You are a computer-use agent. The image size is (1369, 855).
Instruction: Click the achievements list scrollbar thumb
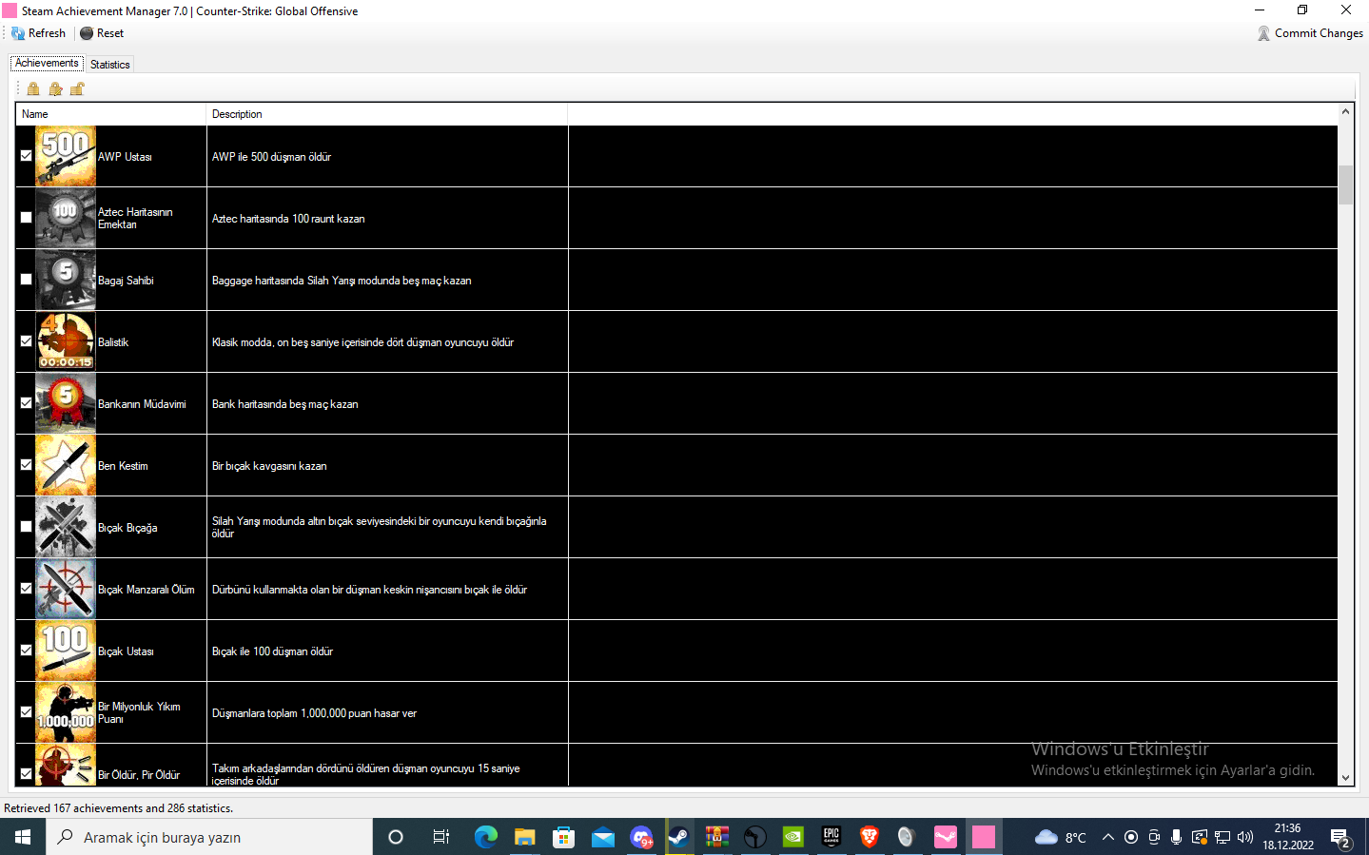point(1345,185)
